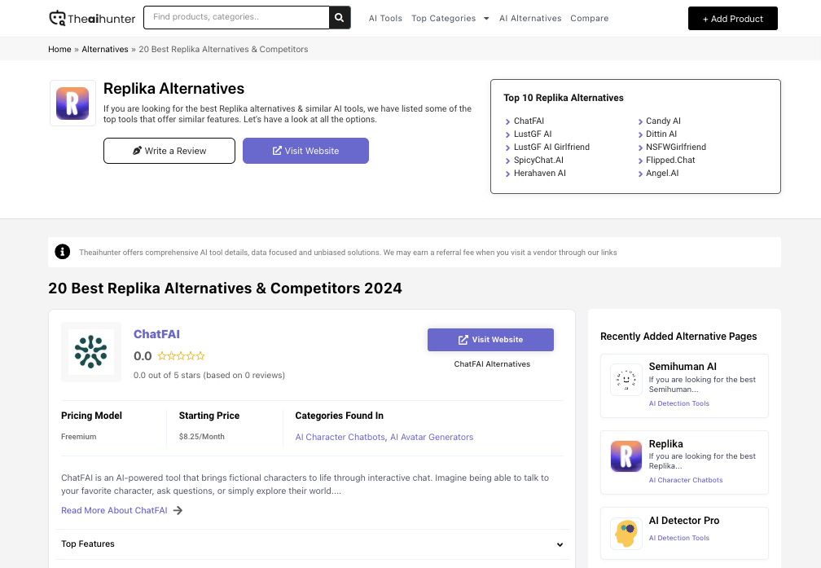The image size is (821, 568).
Task: Open ChatFAI Alternatives link
Action: tap(492, 364)
